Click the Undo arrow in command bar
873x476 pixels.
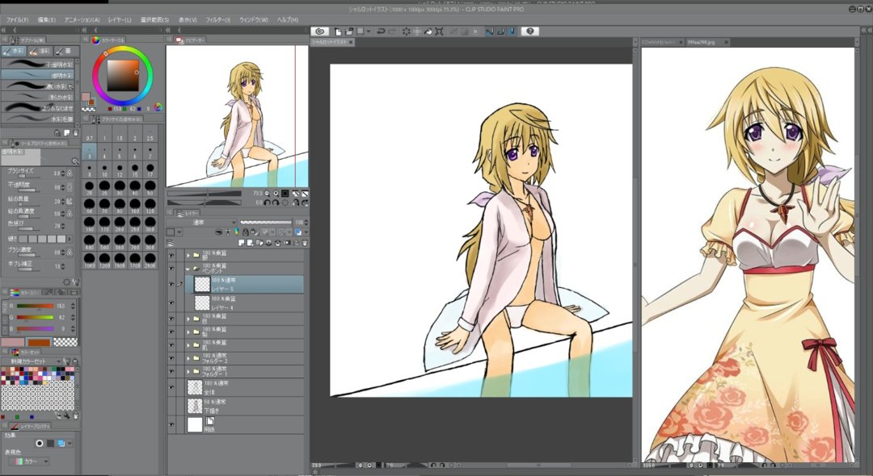click(380, 31)
